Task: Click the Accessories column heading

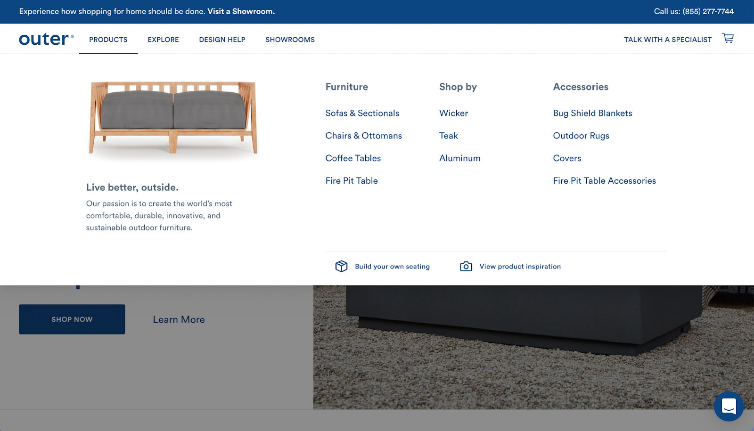Action: click(x=581, y=87)
